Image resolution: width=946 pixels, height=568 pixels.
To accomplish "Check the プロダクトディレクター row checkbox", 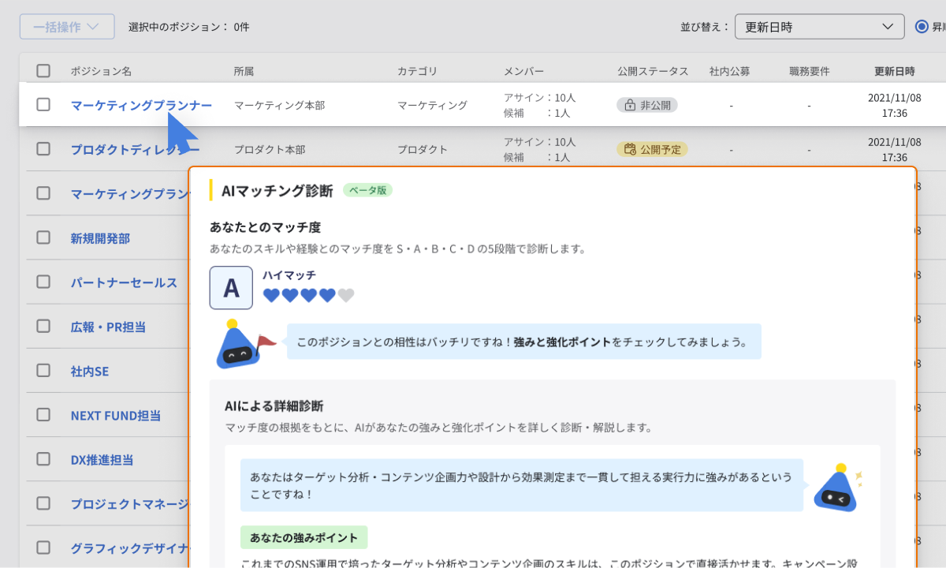I will (43, 148).
